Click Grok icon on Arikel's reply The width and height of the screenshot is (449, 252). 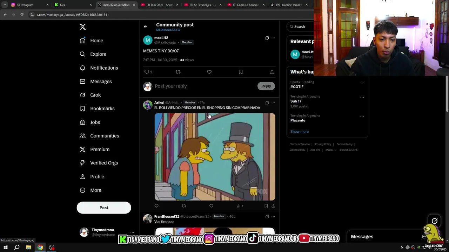coord(267,103)
